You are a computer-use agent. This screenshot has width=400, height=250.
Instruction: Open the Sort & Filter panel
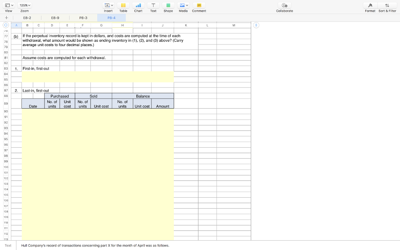(387, 6)
